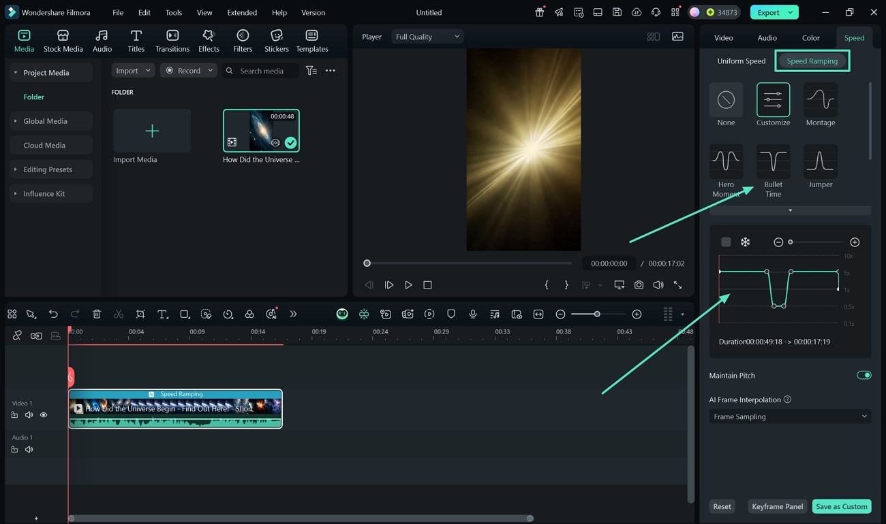Lock the Audio 1 track
Screen dimensions: 886x524
pos(14,449)
